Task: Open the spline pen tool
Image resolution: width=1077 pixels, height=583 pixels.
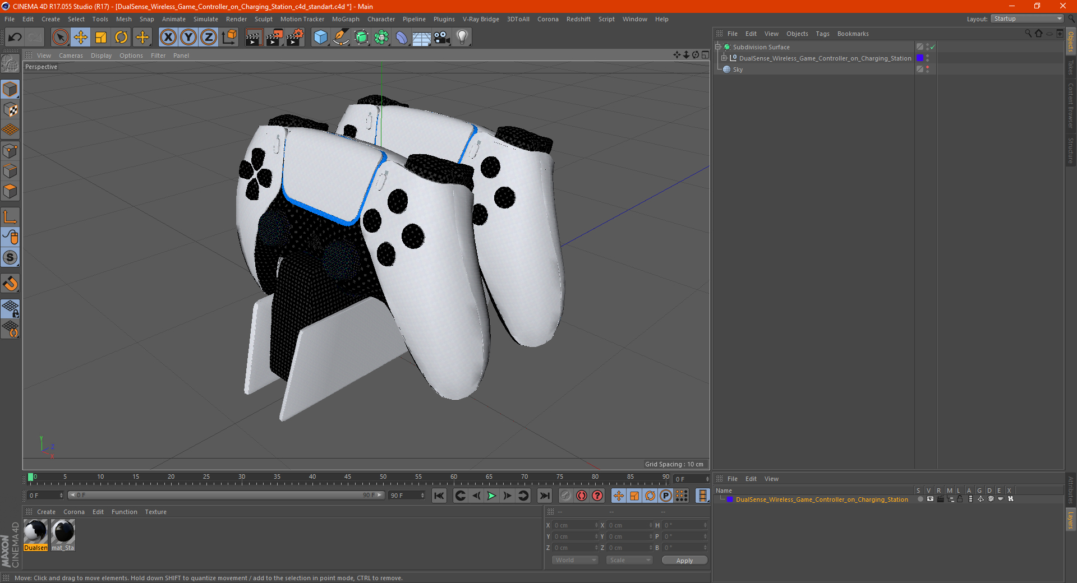Action: point(341,38)
